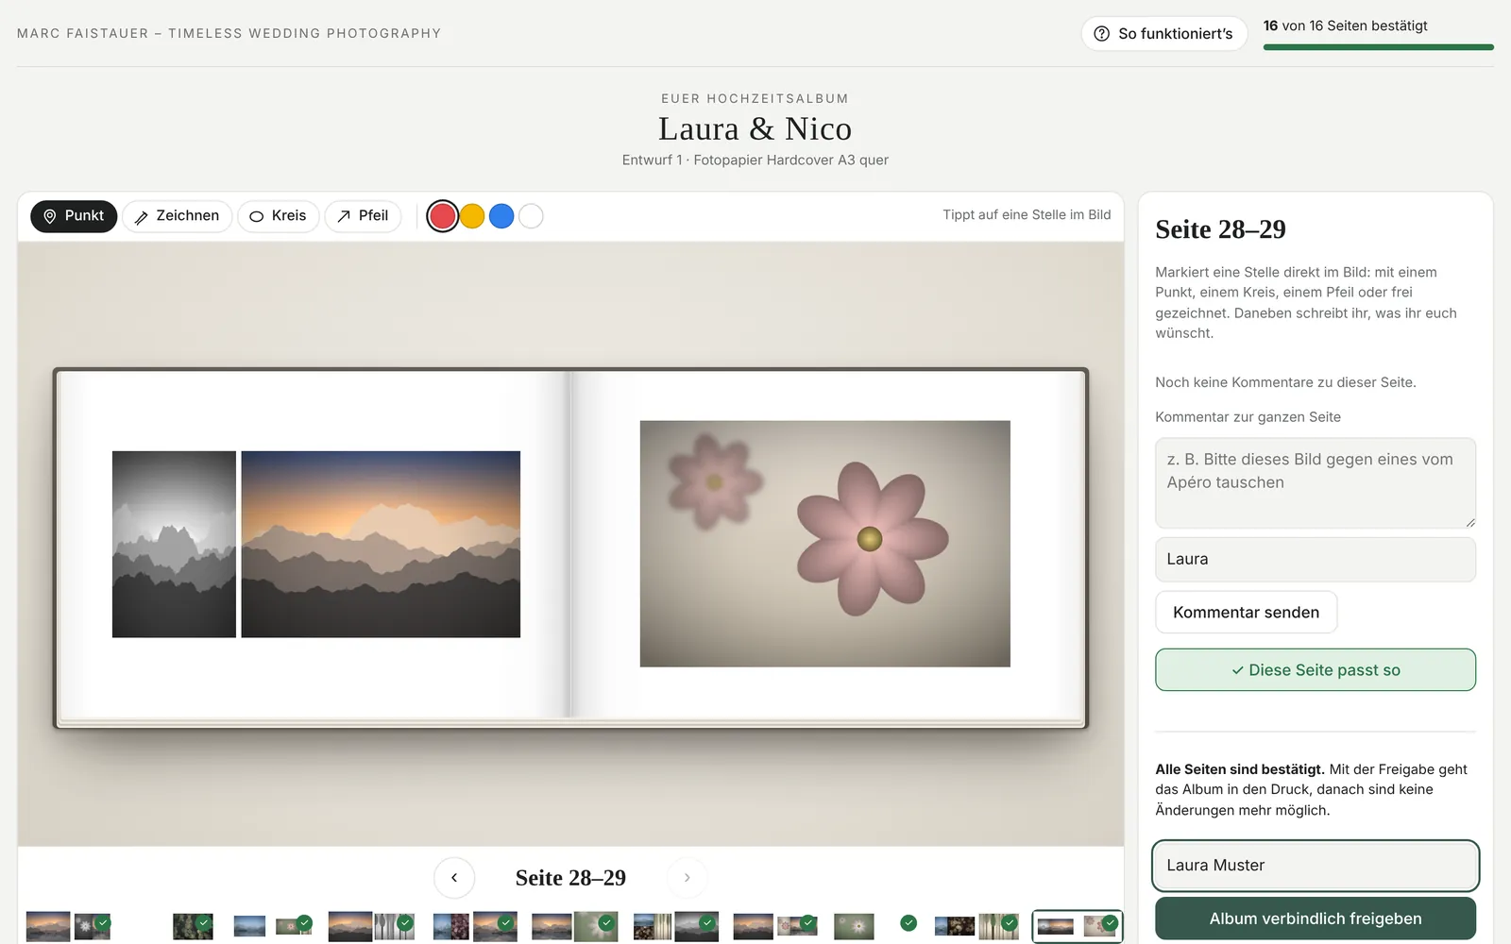Open the highlighted Seite 28–29 thumbnail
1511x944 pixels.
click(x=1078, y=926)
